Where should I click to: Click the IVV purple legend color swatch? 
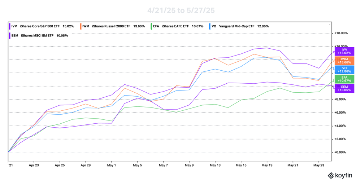click(x=10, y=26)
